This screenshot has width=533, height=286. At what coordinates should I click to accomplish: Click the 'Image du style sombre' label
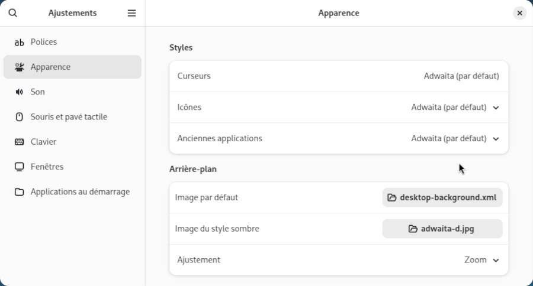tap(217, 229)
